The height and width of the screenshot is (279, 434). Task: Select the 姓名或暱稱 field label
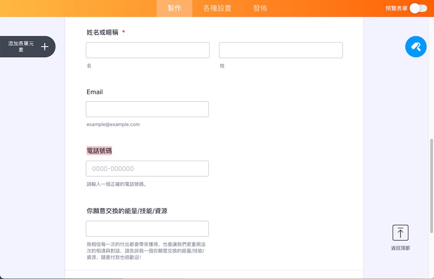102,32
